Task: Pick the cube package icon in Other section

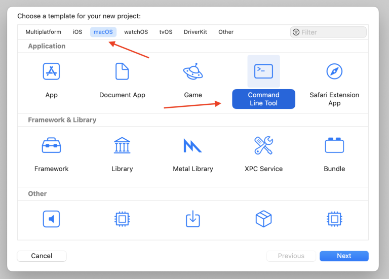Action: coord(263,219)
